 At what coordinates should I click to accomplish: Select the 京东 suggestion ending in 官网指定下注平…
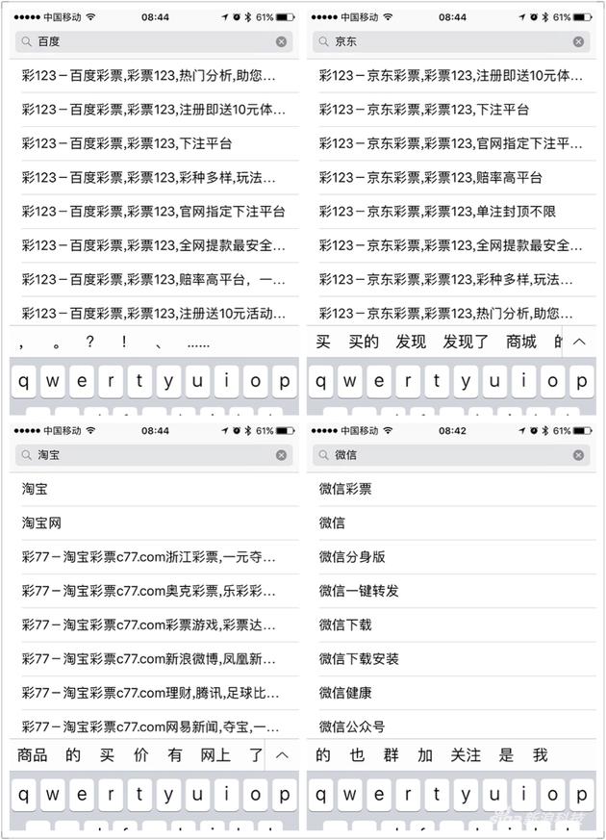[451, 143]
